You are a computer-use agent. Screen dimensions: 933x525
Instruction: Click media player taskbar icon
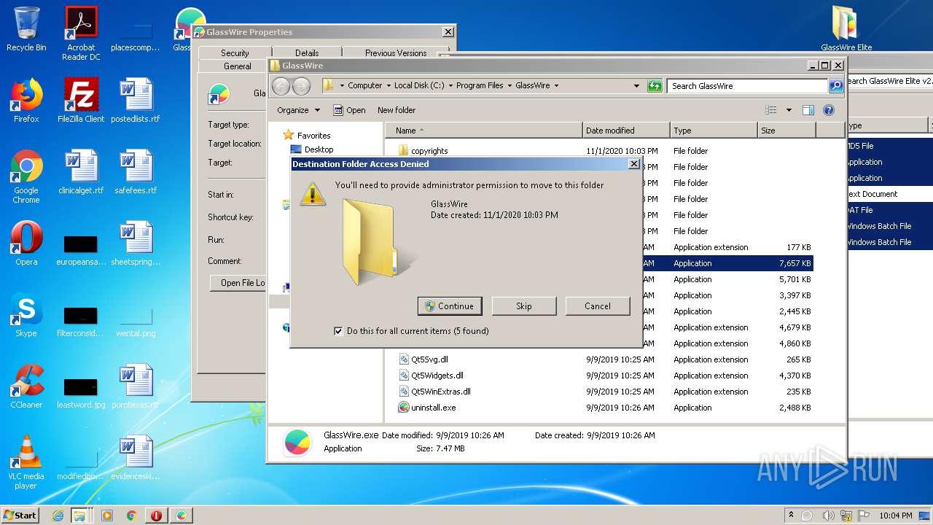[x=107, y=516]
